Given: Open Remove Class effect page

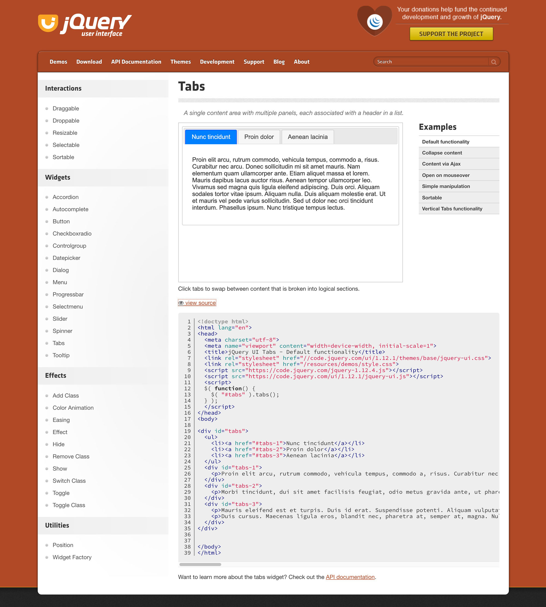Looking at the screenshot, I should pyautogui.click(x=71, y=456).
